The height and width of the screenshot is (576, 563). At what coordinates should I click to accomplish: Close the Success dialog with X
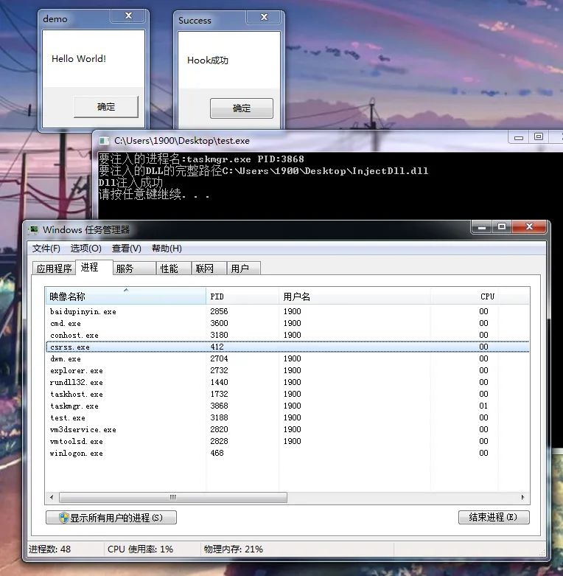(x=264, y=17)
